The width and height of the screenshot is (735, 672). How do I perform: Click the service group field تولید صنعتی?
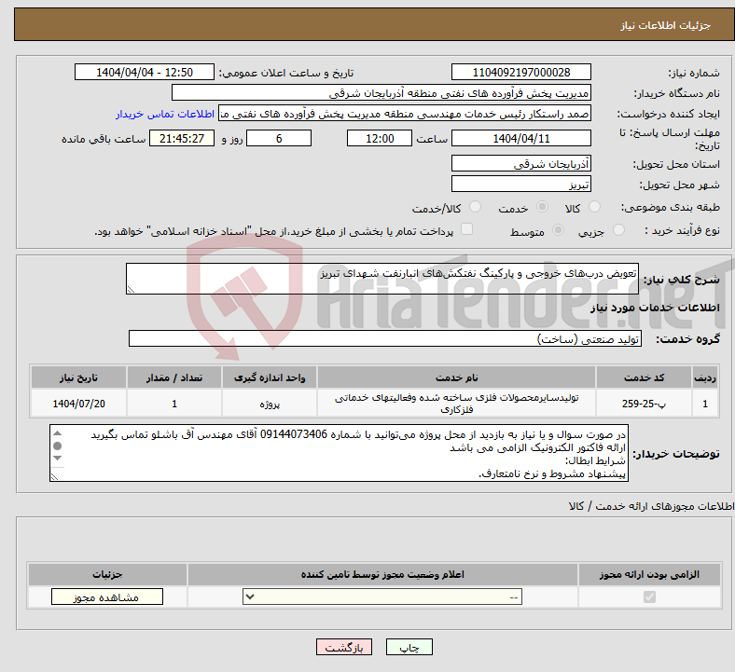(x=385, y=338)
